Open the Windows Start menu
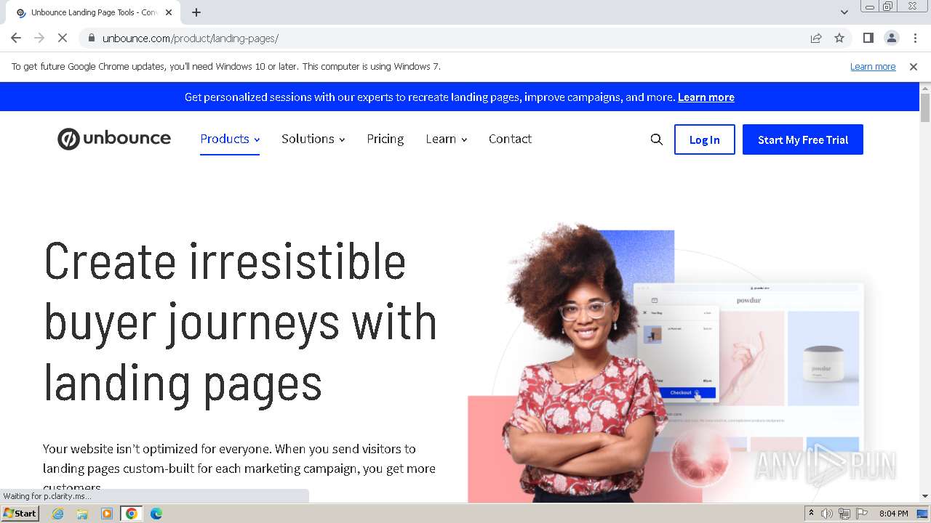Image resolution: width=931 pixels, height=523 pixels. tap(20, 513)
